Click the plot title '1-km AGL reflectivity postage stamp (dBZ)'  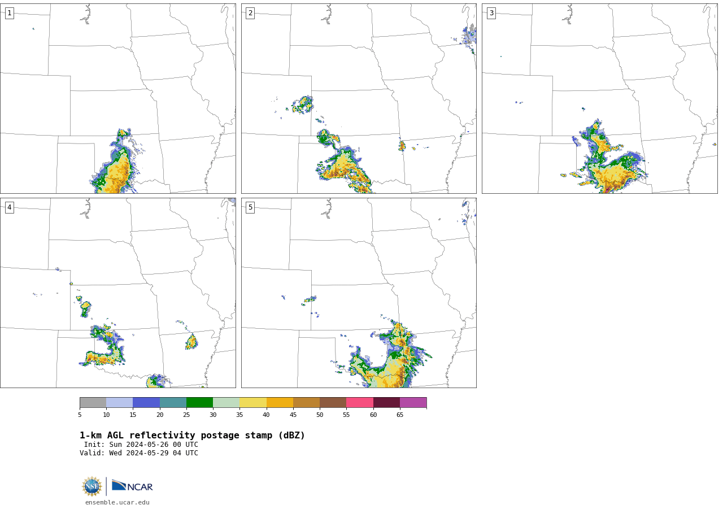(192, 436)
